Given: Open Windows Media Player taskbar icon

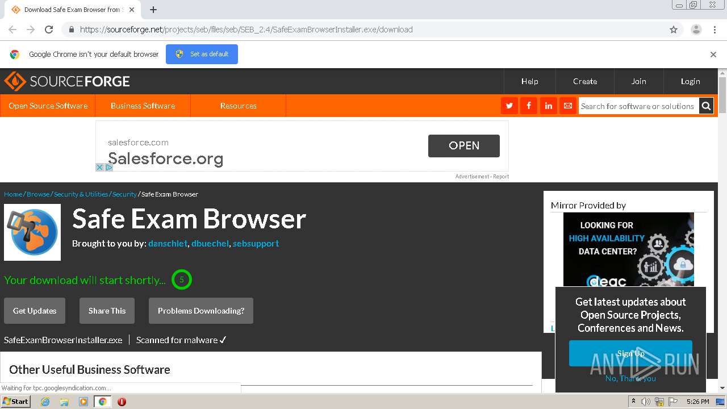Looking at the screenshot, I should click(83, 402).
